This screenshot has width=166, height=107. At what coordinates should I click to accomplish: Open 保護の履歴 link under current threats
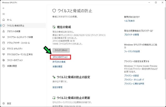tap(57, 66)
